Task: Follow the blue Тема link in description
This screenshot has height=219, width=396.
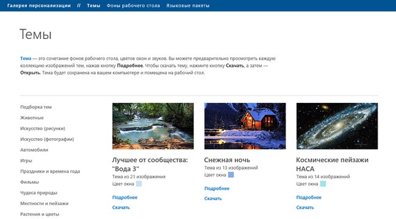Action: pyautogui.click(x=26, y=58)
